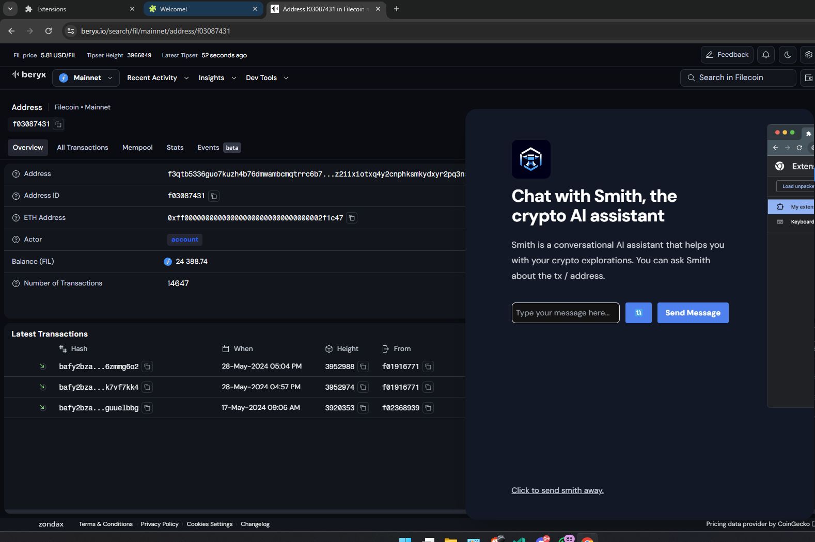Open transaction bafy2bza...6zmmg6o2

[x=99, y=366]
